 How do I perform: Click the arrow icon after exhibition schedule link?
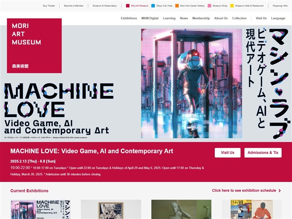pyautogui.click(x=279, y=191)
